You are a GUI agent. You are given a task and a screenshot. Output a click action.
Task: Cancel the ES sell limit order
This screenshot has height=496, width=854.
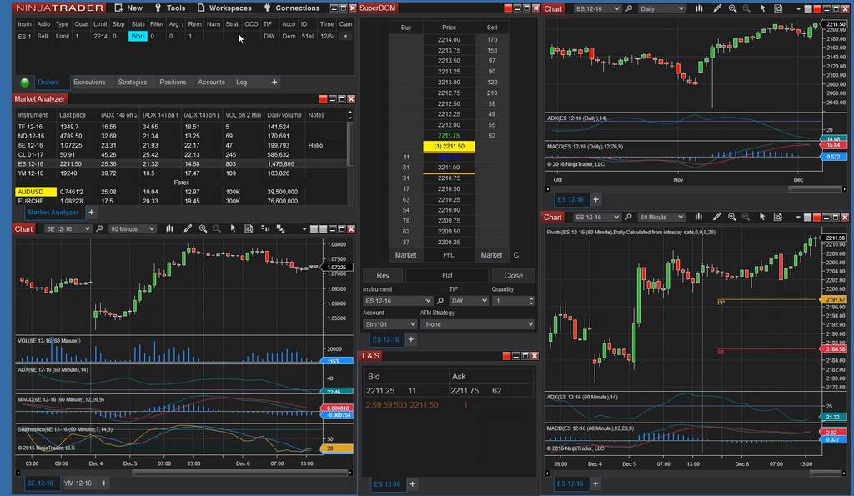pyautogui.click(x=345, y=37)
